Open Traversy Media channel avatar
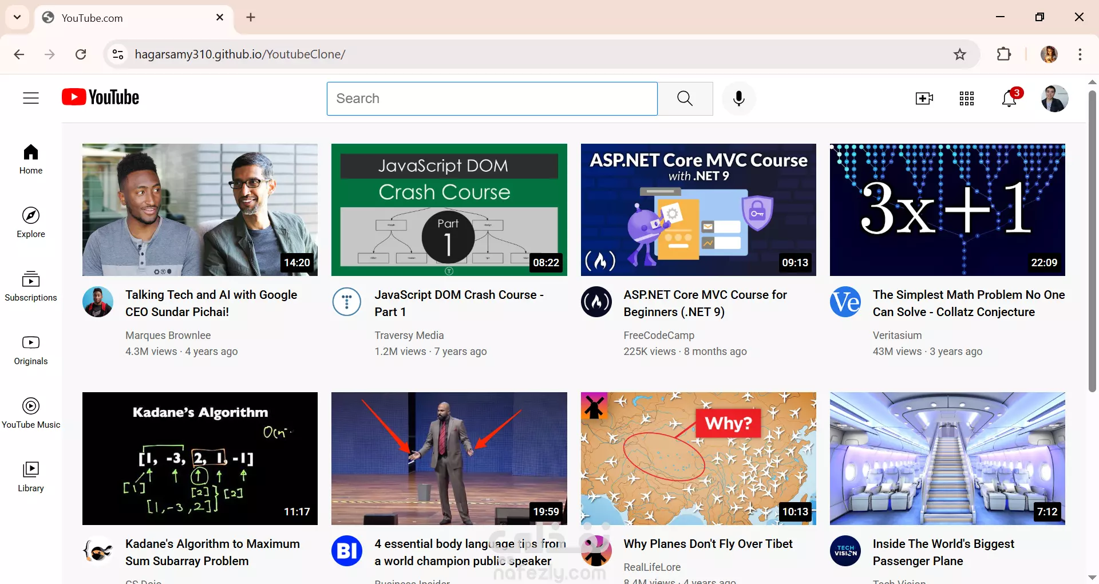Image resolution: width=1099 pixels, height=584 pixels. (x=347, y=302)
